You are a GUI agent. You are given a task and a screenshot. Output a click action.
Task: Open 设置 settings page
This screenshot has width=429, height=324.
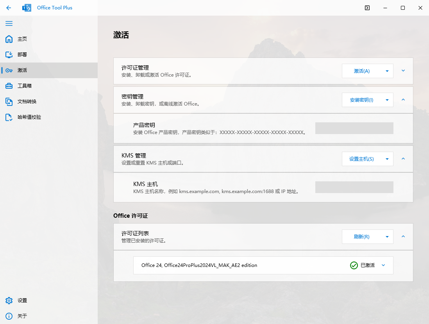tap(22, 301)
